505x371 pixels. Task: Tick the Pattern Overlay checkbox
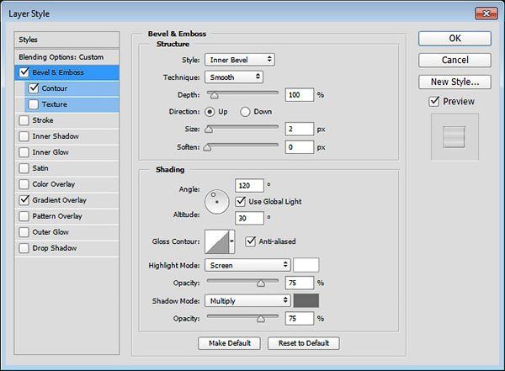(x=24, y=216)
